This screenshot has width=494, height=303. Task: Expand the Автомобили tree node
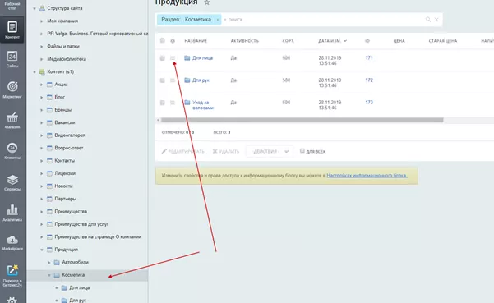coord(48,263)
